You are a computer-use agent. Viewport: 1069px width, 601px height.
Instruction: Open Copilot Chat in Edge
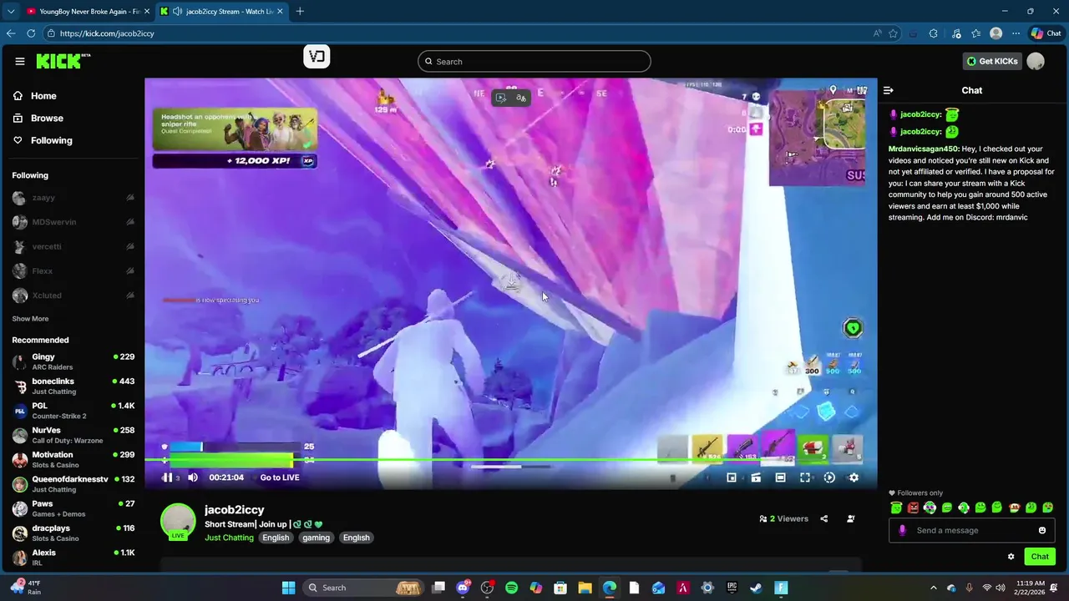[1046, 33]
